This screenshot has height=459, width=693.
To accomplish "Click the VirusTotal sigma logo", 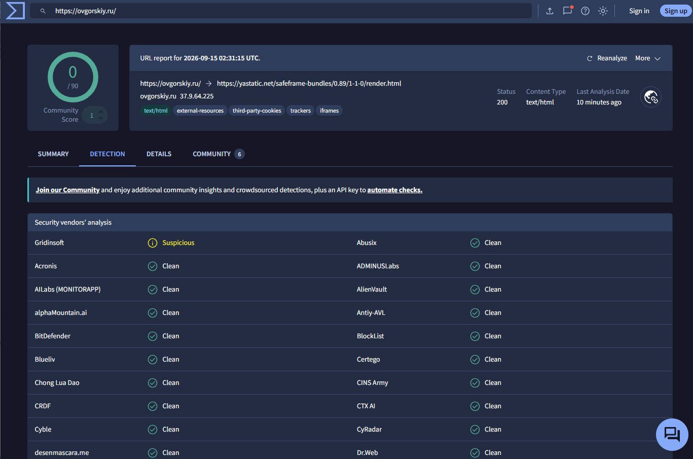I will [15, 11].
